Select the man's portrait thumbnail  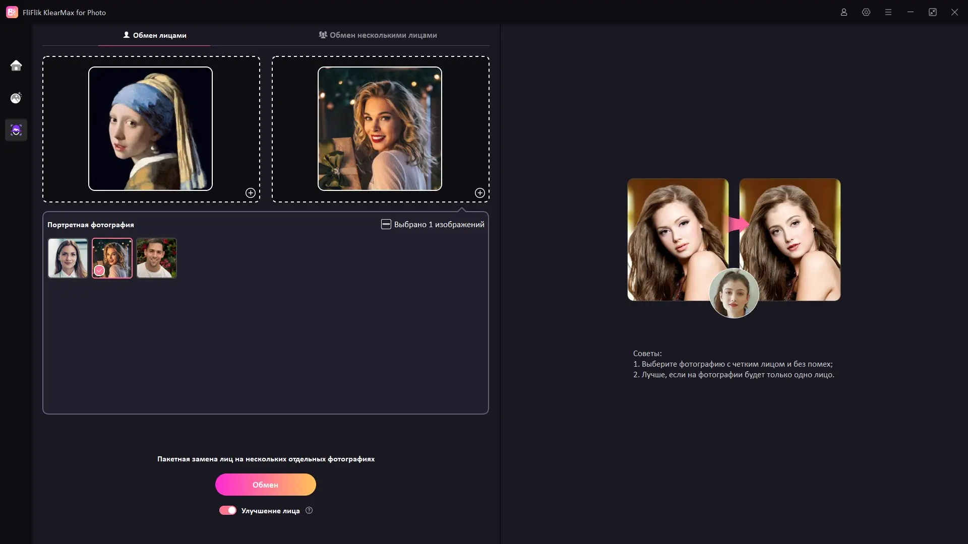click(x=156, y=258)
